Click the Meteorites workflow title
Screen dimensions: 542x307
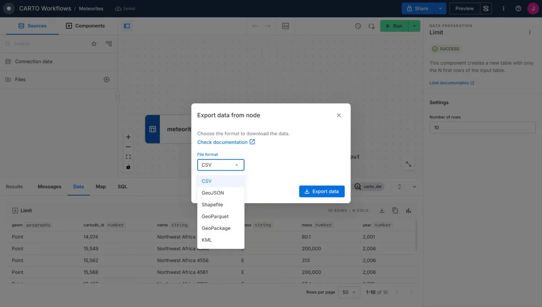tap(91, 9)
